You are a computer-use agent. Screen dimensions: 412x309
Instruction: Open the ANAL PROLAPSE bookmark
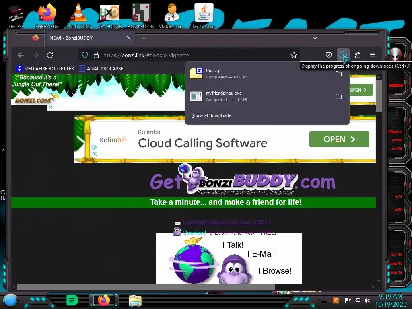click(101, 68)
